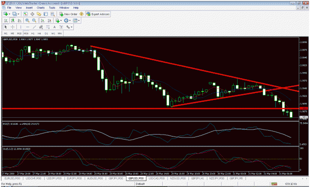Click the New Chart icon
The height and width of the screenshot is (187, 310).
(x=5, y=14)
